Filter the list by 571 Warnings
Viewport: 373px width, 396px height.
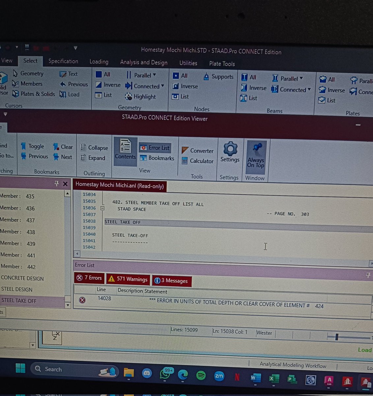[128, 279]
